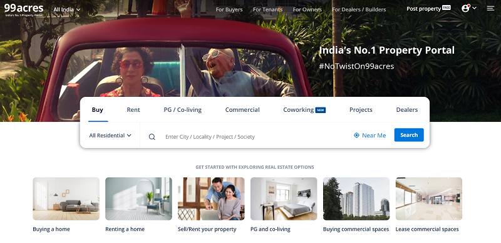
Task: Open the user profile icon
Action: (465, 8)
